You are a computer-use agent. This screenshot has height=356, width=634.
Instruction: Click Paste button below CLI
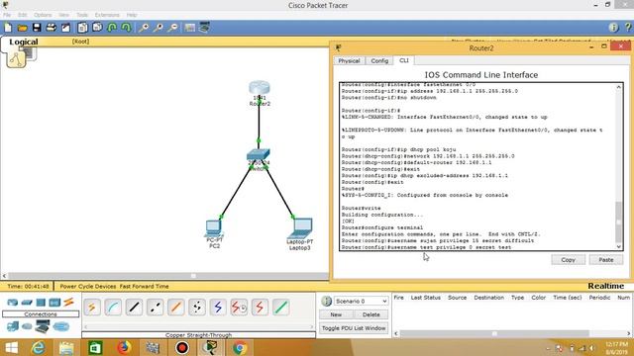click(x=606, y=260)
